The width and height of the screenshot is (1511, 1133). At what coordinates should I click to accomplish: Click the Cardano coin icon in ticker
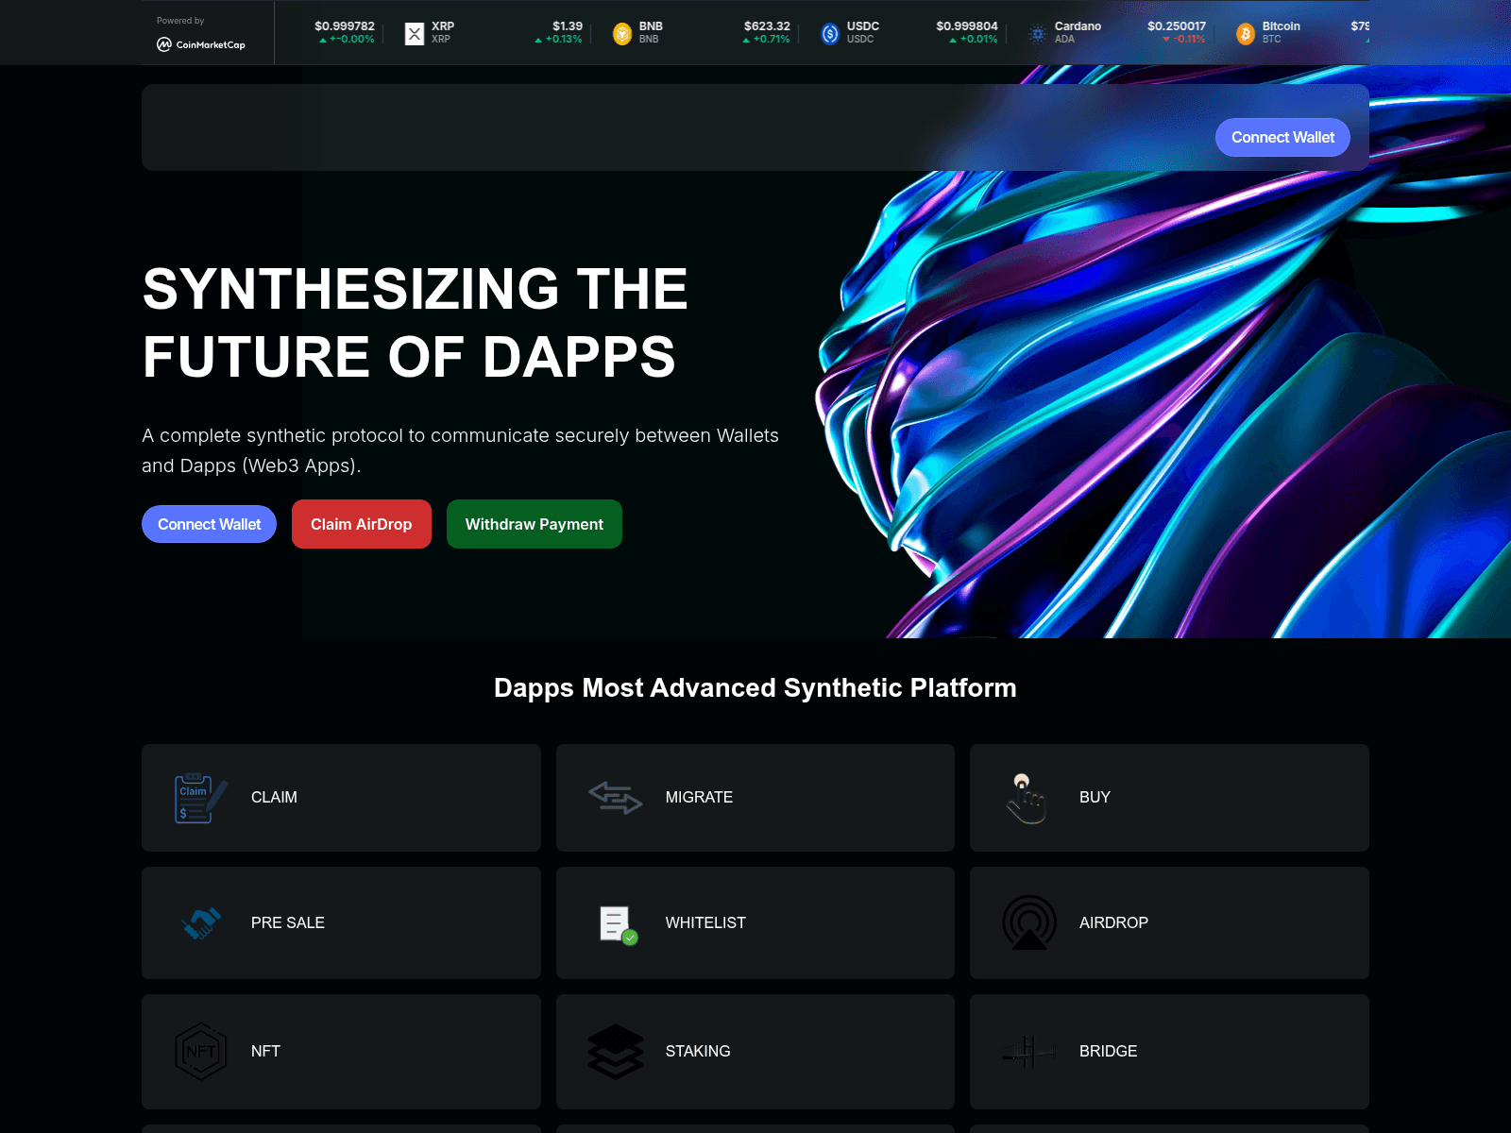pyautogui.click(x=1038, y=34)
